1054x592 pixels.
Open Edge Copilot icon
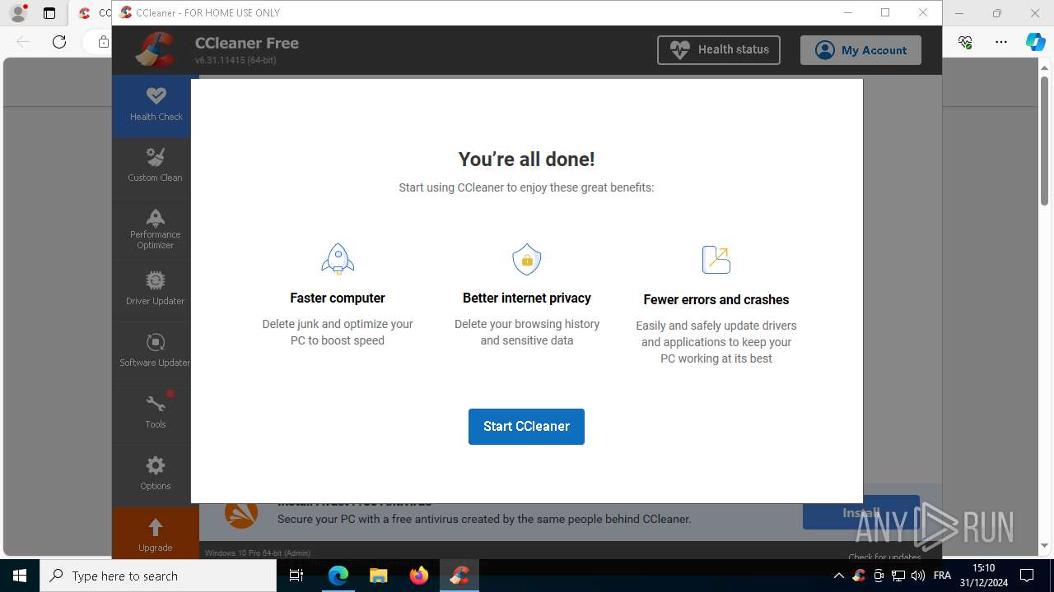pos(1035,42)
